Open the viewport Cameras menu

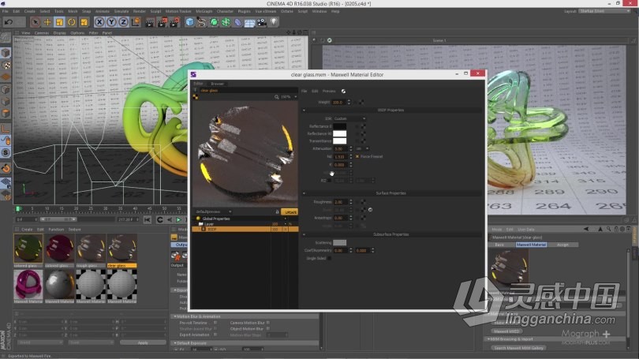click(42, 33)
